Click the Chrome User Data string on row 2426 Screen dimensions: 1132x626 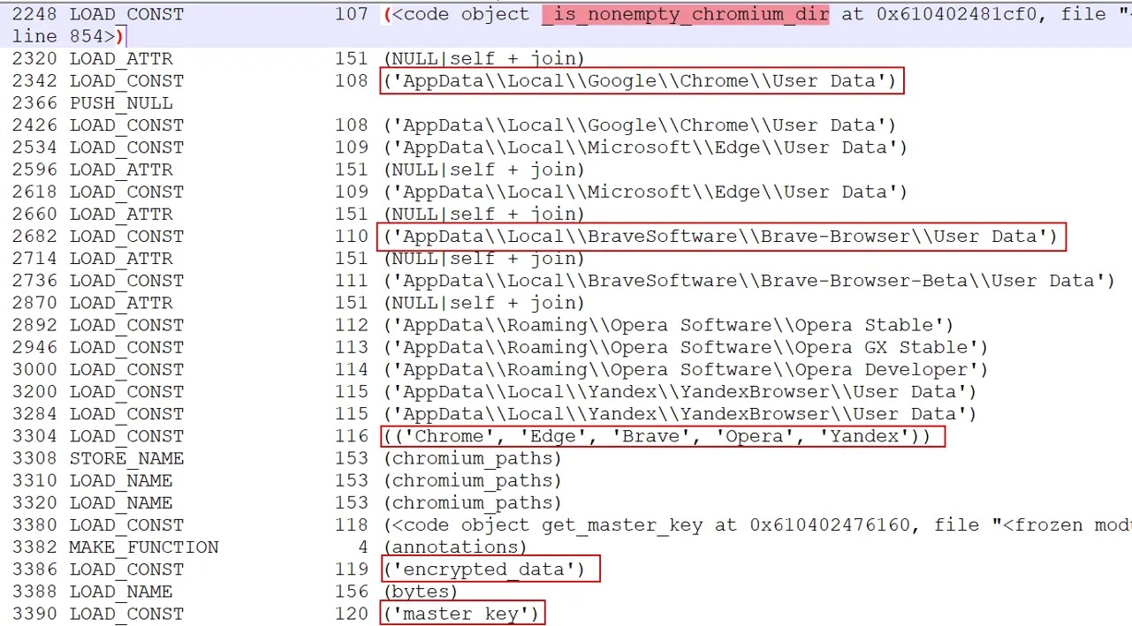(641, 124)
